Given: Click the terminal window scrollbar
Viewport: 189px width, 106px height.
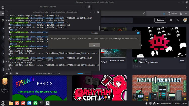Looking at the screenshot, I should click(x=100, y=48).
